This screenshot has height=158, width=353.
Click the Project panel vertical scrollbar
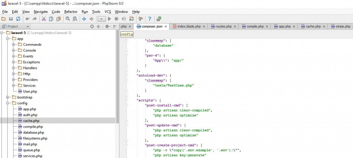tap(117, 76)
